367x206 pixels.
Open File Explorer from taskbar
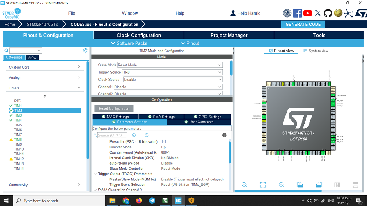tap(112, 201)
